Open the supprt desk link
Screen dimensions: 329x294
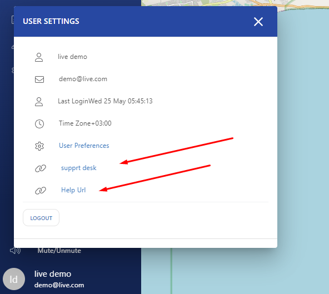(x=79, y=168)
